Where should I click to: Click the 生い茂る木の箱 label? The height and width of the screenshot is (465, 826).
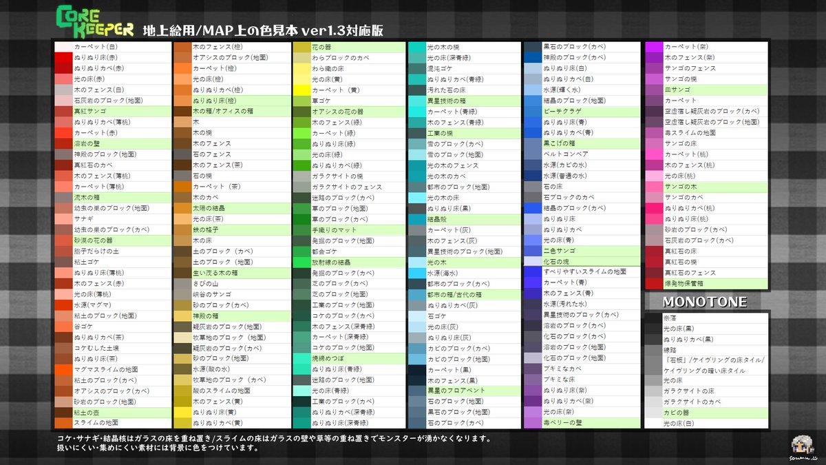click(x=215, y=273)
